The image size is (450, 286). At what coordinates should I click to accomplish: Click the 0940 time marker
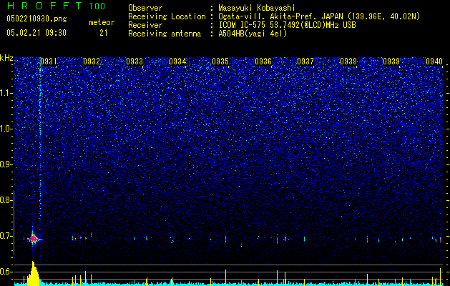(434, 61)
